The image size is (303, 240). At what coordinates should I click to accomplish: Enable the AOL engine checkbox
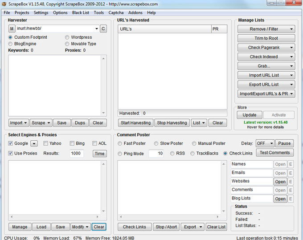coord(94,143)
